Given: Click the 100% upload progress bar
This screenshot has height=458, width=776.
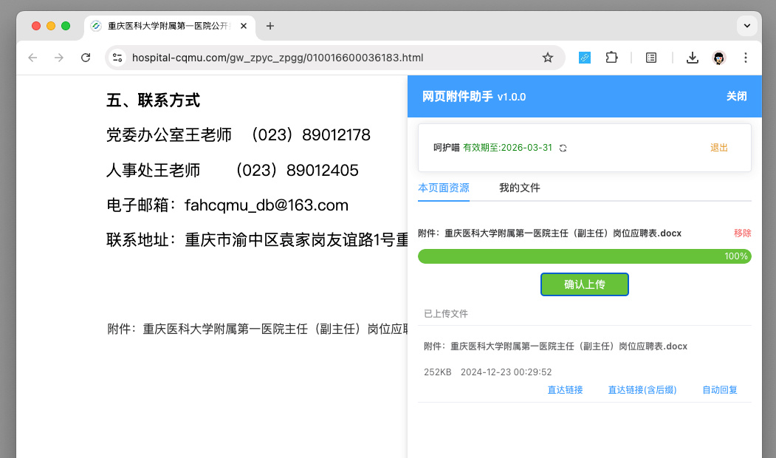Looking at the screenshot, I should point(585,256).
